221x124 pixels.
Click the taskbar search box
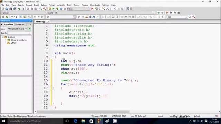pos(35,121)
